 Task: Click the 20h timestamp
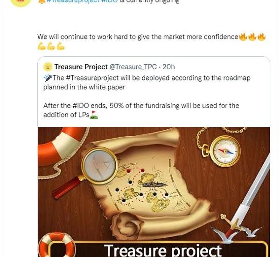[168, 67]
